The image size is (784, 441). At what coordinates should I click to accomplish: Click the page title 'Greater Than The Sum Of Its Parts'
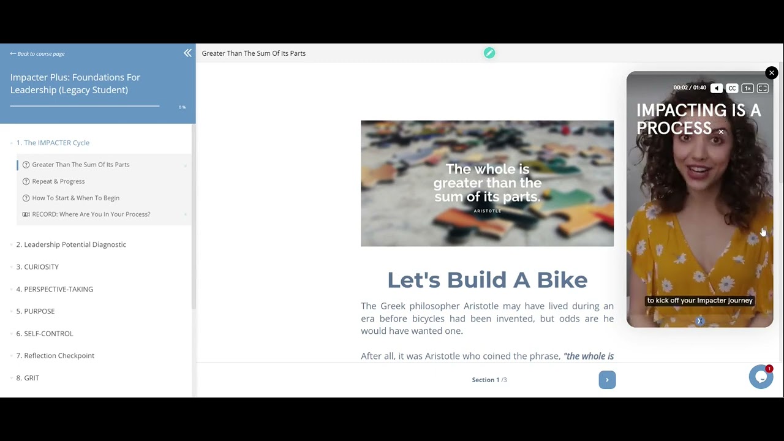pos(254,53)
